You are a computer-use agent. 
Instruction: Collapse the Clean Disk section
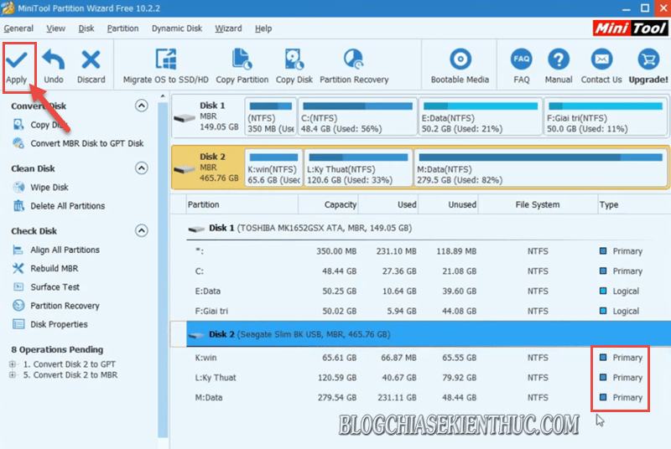142,168
